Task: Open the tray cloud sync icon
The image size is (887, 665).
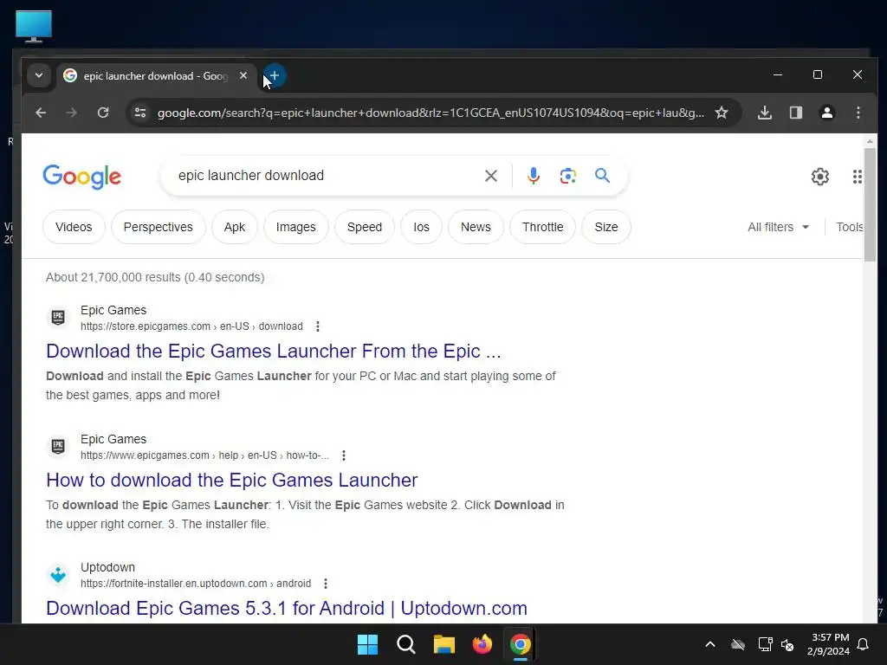Action: 738,644
